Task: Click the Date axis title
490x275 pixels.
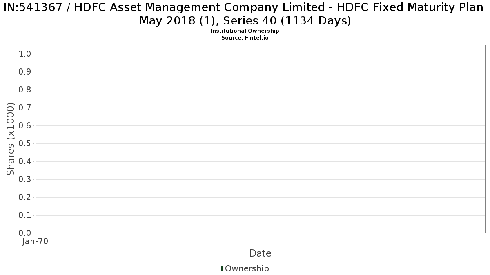Action: 260,253
